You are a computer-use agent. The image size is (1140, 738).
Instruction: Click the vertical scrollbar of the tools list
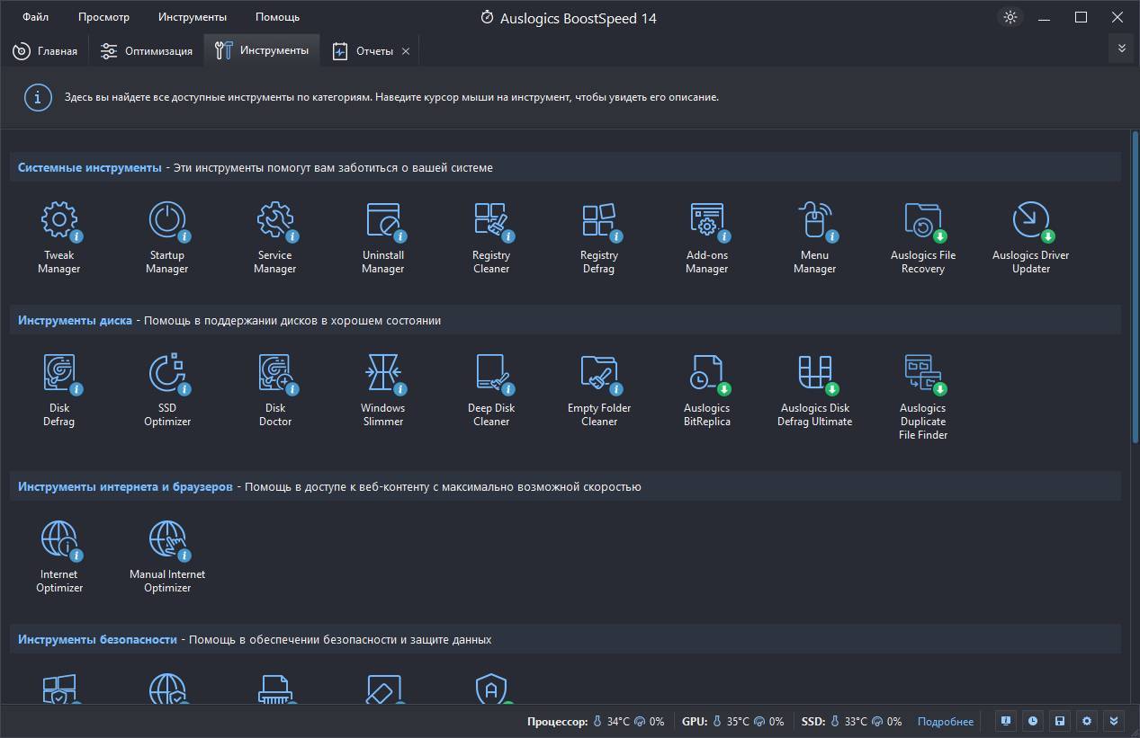pos(1135,288)
